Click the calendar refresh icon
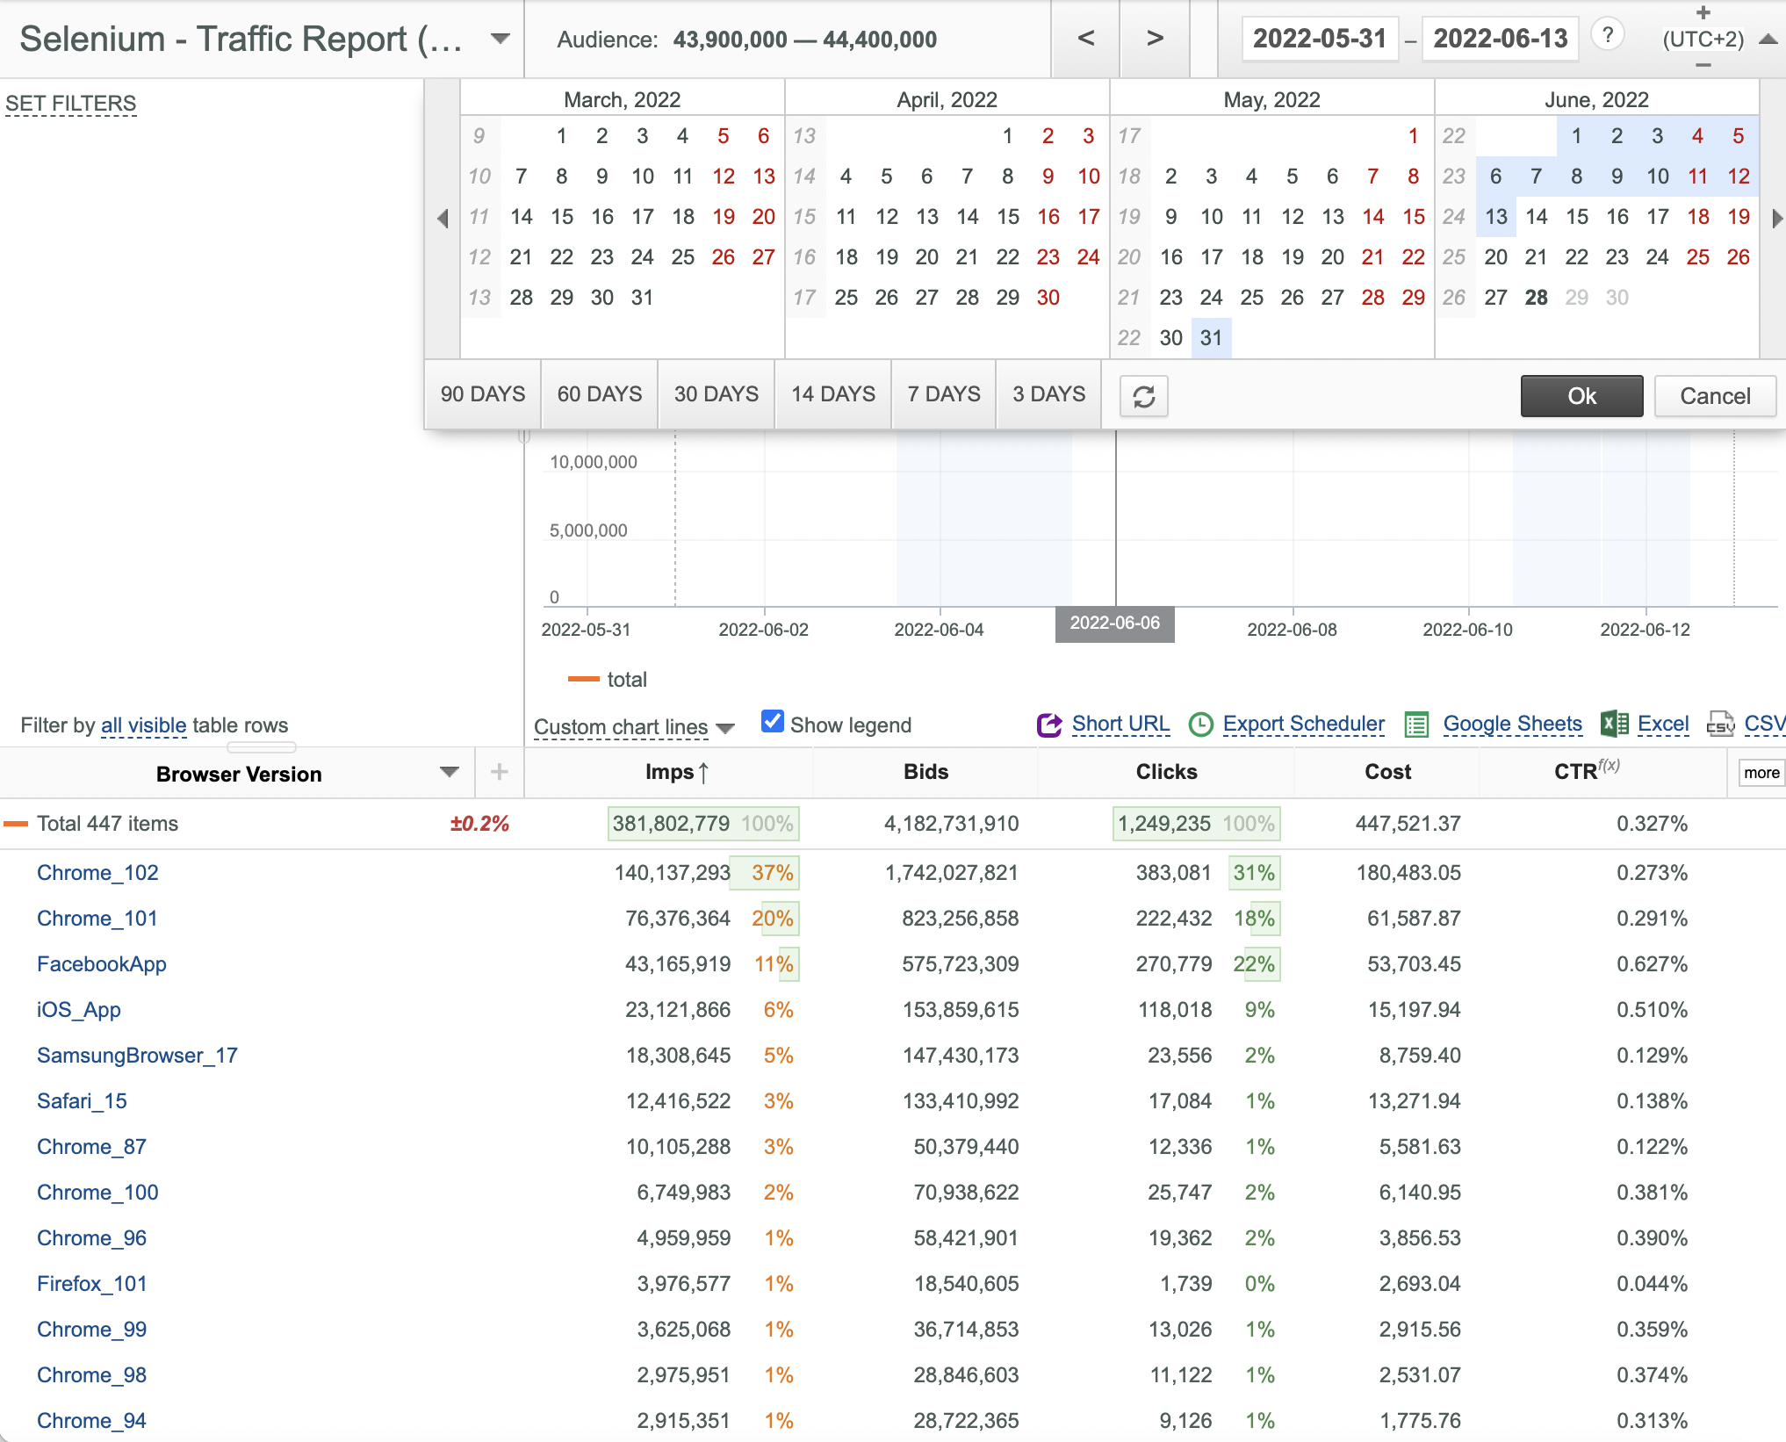 pos(1143,396)
